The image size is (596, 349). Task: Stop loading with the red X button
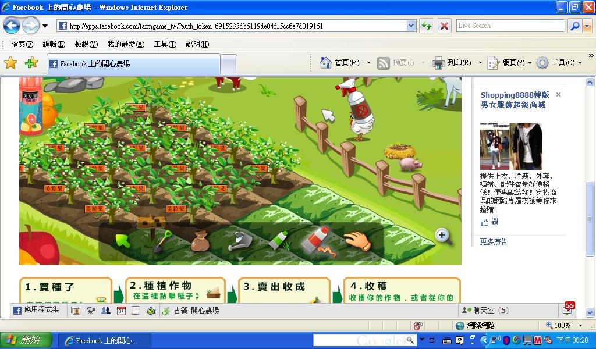(444, 26)
